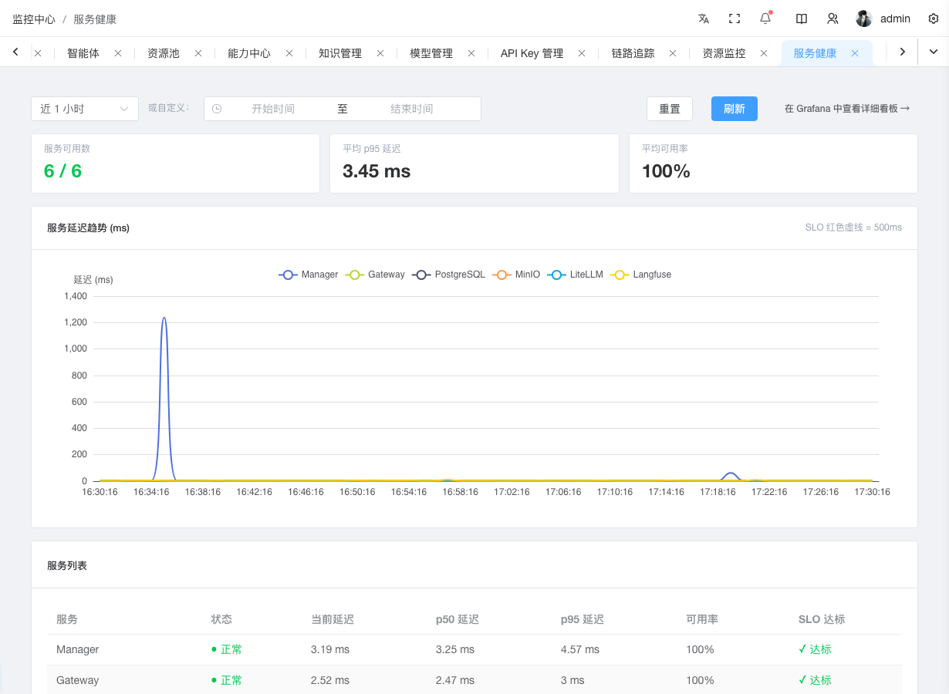Close the 服务健康 tab
Screen dimensions: 949x694
855,53
